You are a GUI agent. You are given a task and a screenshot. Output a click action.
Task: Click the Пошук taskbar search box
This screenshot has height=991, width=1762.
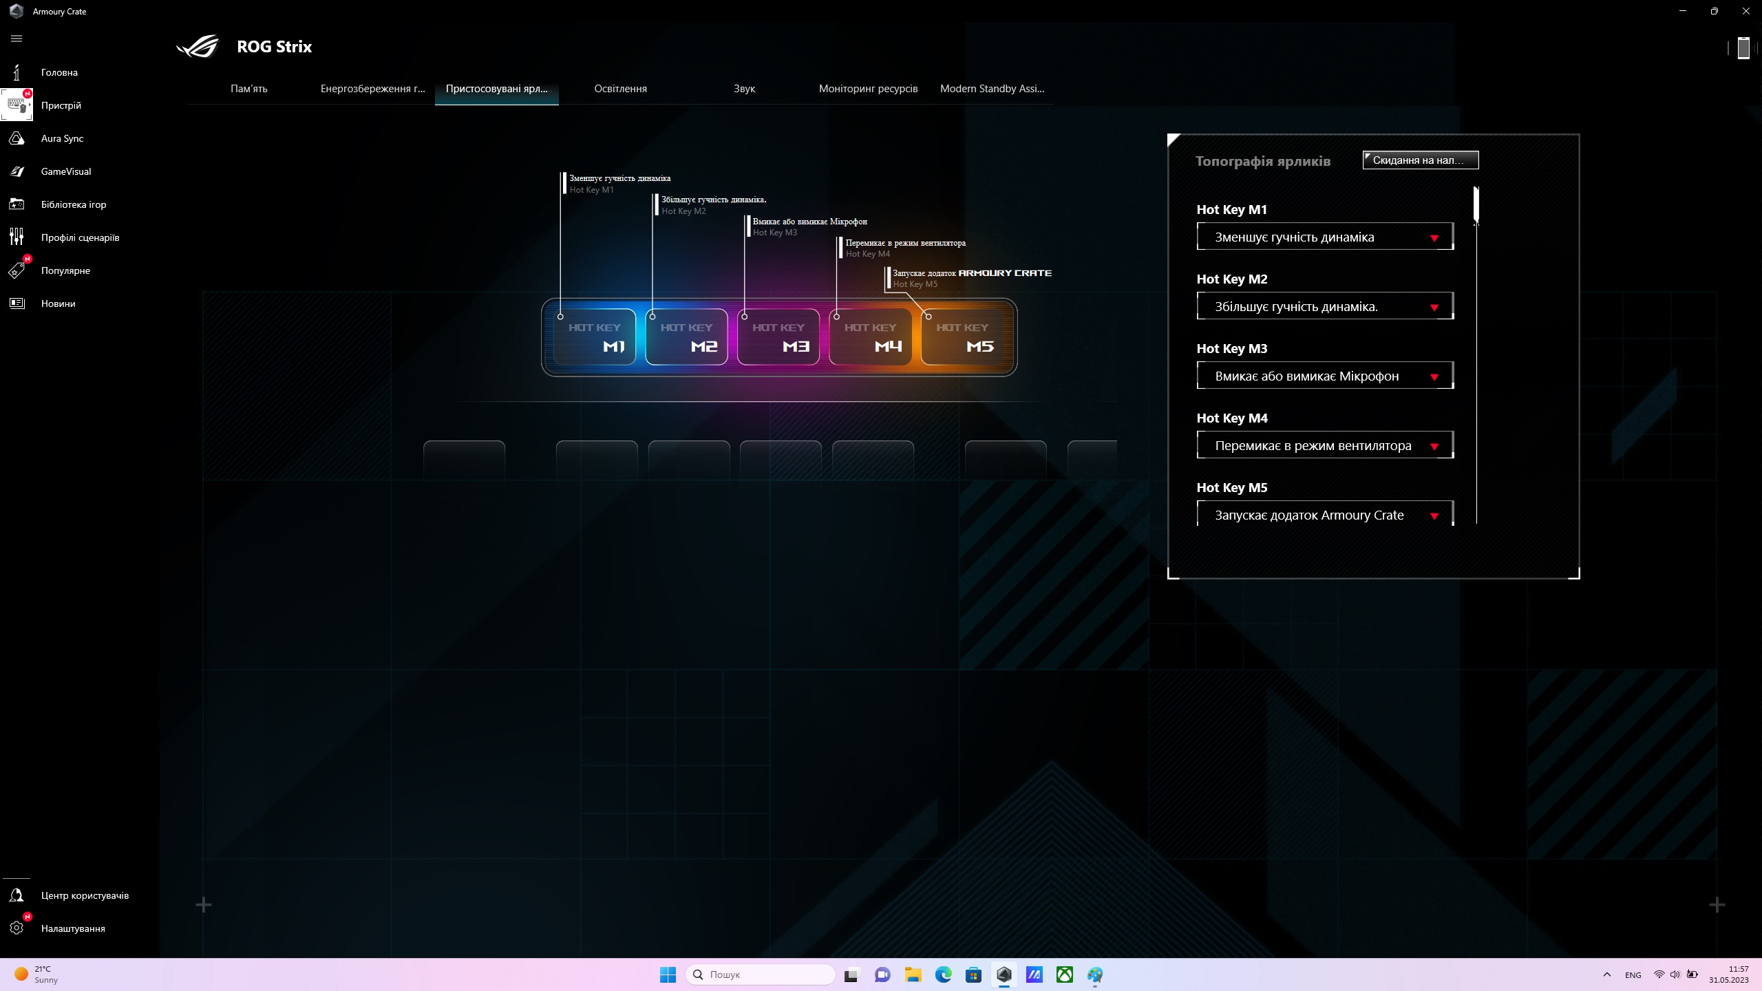761,974
